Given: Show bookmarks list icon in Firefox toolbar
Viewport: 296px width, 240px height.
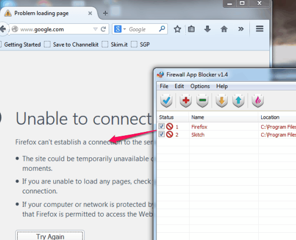Looking at the screenshot, I should click(191, 29).
